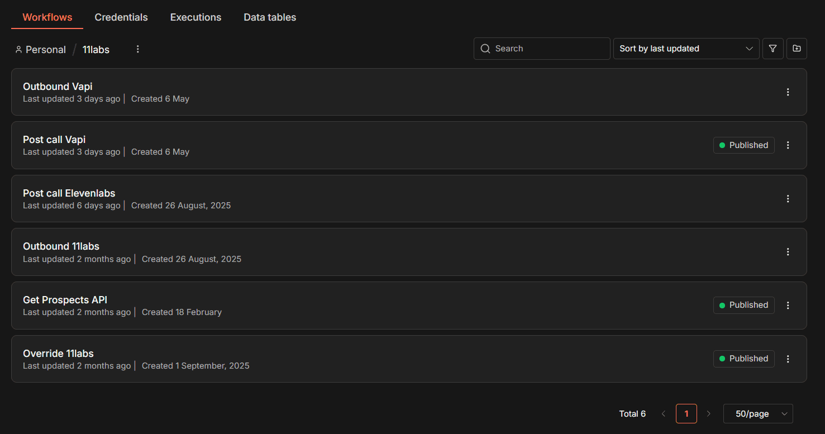Open the Post call Elevenlabs workflow

click(x=409, y=199)
